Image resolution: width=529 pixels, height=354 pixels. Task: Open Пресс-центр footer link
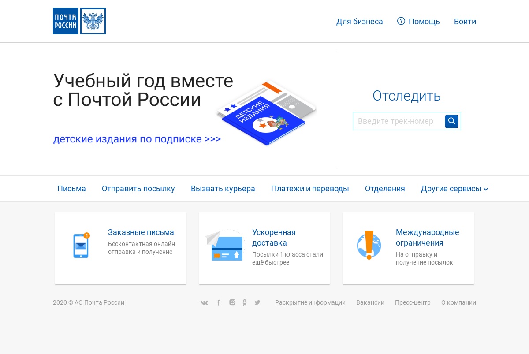coord(413,302)
